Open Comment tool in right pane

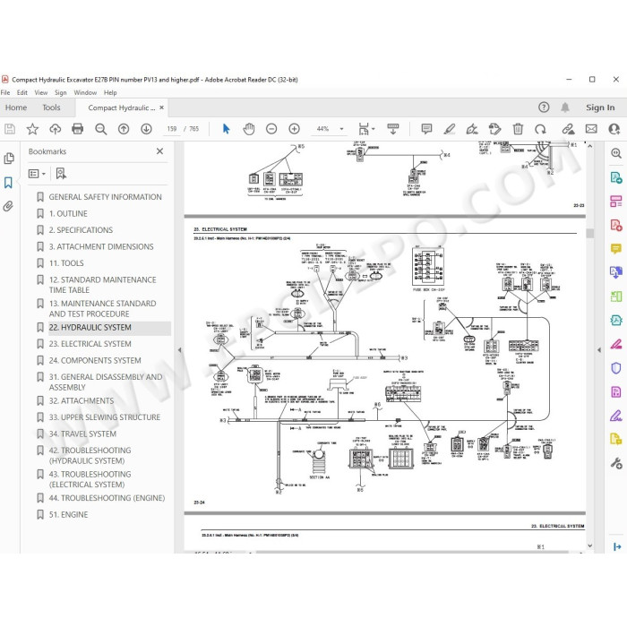point(616,249)
